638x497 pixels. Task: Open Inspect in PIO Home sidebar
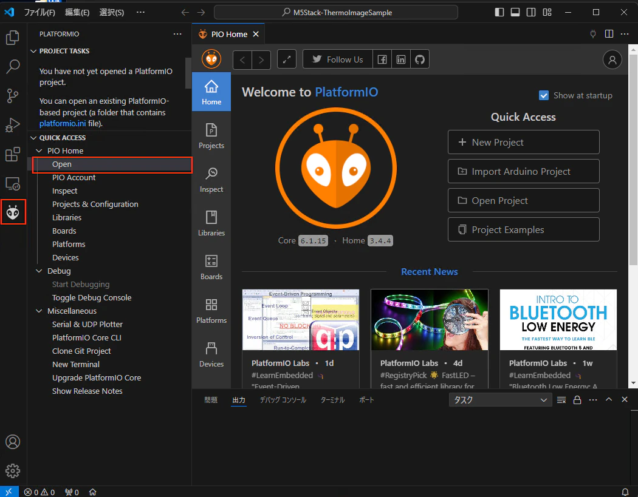(x=211, y=179)
